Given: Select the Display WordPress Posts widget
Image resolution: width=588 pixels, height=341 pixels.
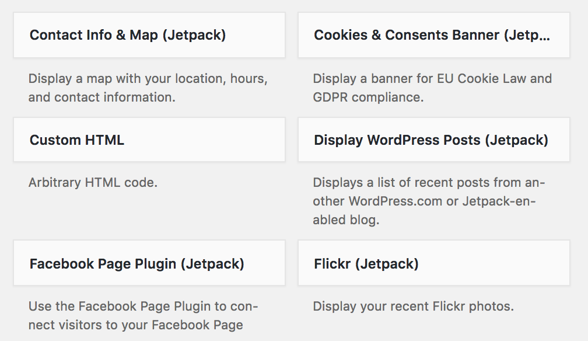Looking at the screenshot, I should pos(434,140).
